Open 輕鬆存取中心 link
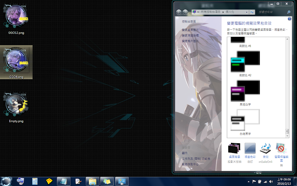Image resolution: width=297 pixels, height=186 pixels. pyautogui.click(x=190, y=164)
